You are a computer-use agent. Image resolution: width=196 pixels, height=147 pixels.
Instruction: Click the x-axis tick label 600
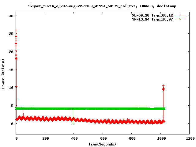pyautogui.click(x=104, y=138)
